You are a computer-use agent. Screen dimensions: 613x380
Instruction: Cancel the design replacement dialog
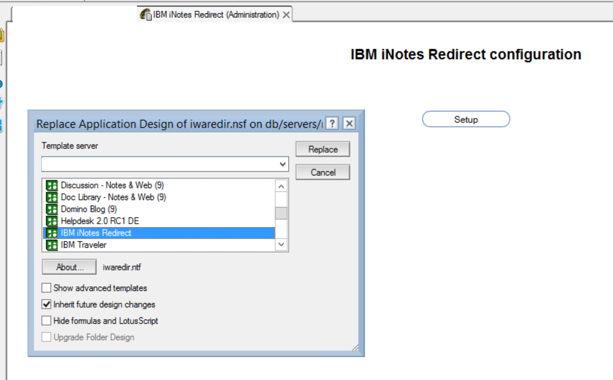click(x=323, y=172)
